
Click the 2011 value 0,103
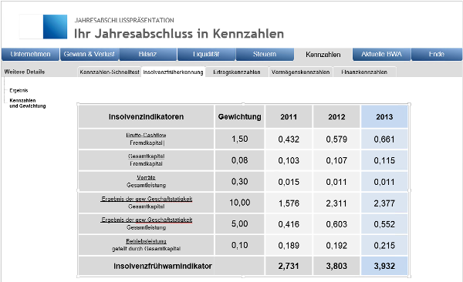pyautogui.click(x=289, y=160)
